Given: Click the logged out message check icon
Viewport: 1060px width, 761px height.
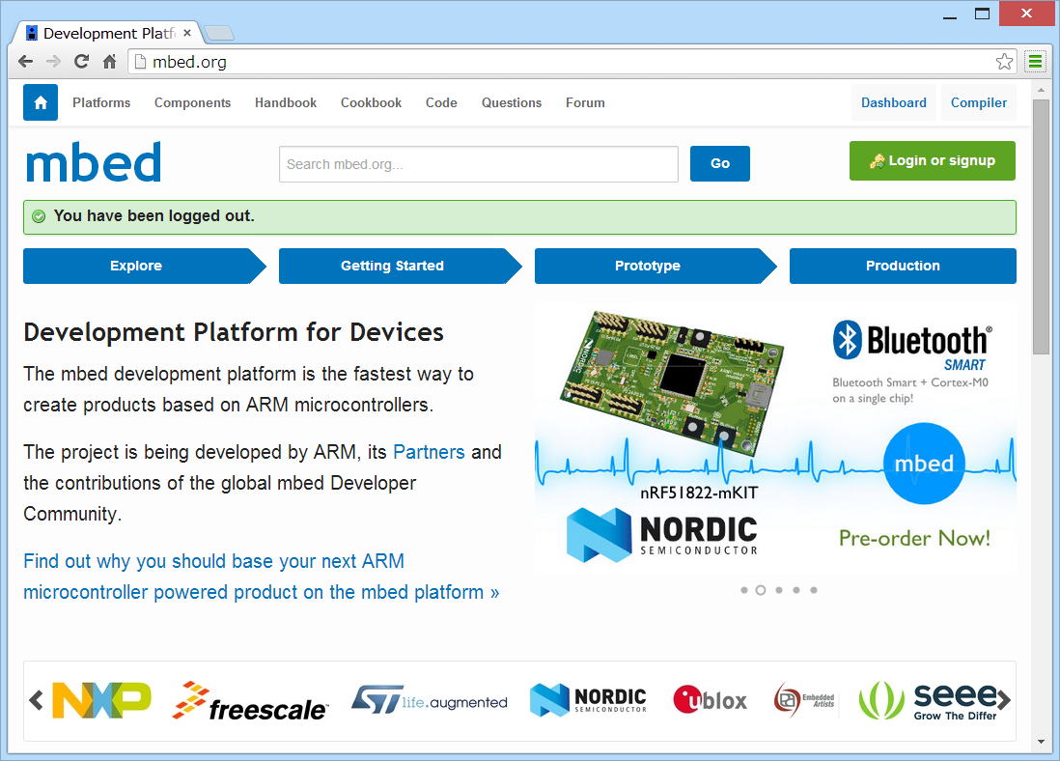Looking at the screenshot, I should [x=40, y=216].
